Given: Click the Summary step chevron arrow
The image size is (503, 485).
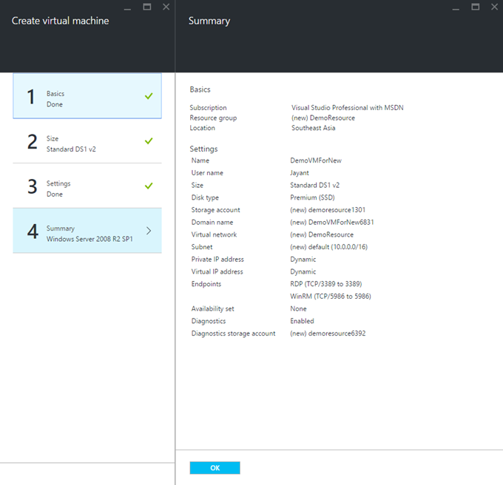Looking at the screenshot, I should tap(149, 231).
